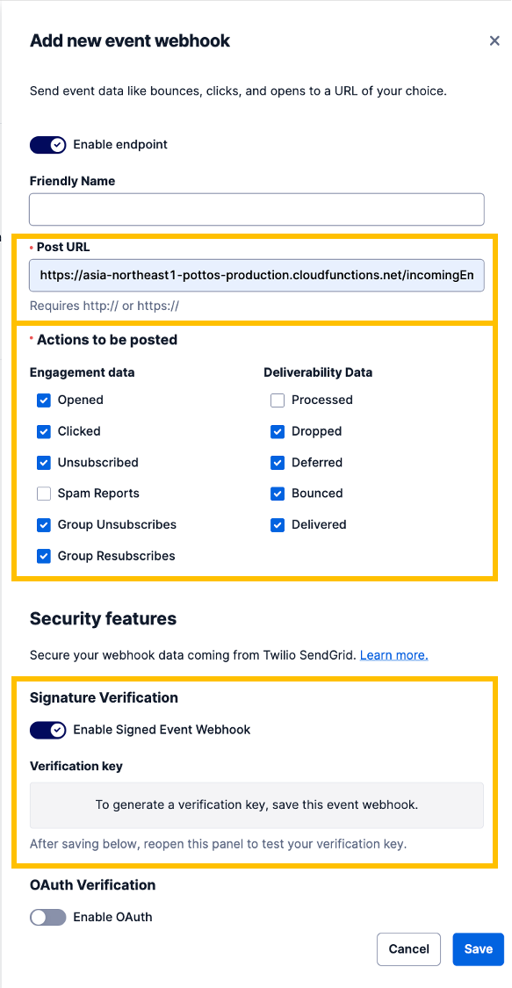Disable the Enable Signed Event Webhook toggle
The height and width of the screenshot is (988, 512).
pyautogui.click(x=47, y=730)
